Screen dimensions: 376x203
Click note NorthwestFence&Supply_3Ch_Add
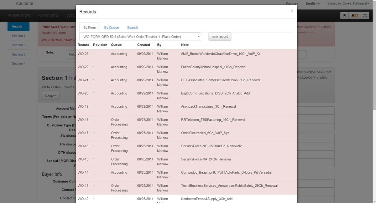[x=207, y=199]
